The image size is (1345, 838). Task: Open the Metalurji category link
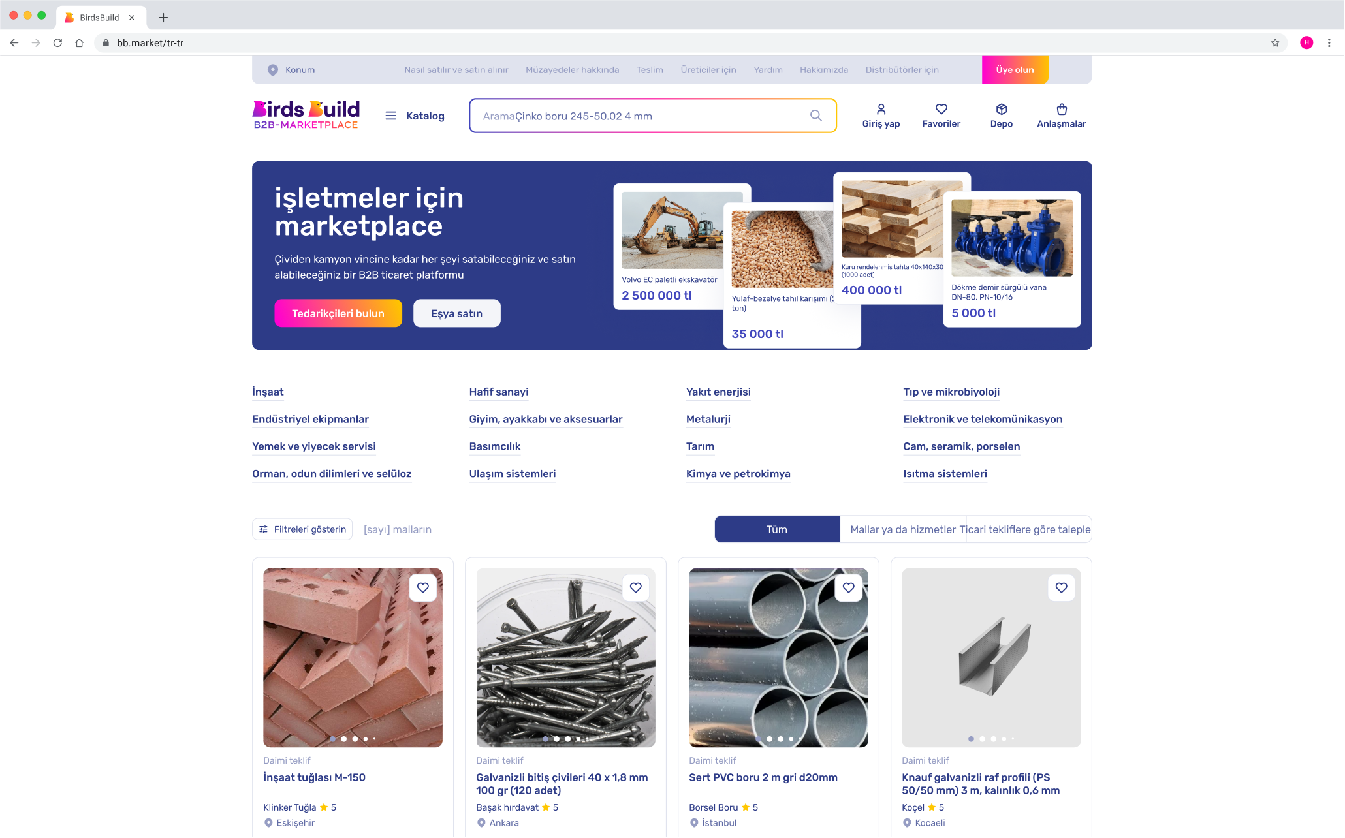point(708,419)
